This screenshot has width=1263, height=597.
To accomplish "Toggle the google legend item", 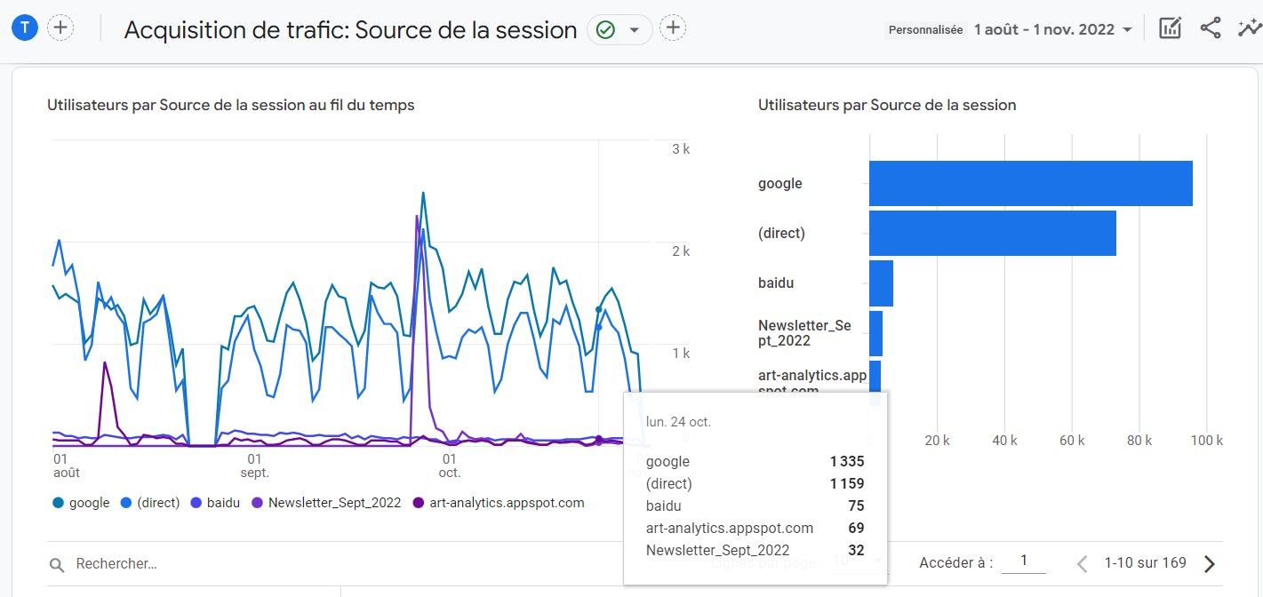I will [81, 503].
